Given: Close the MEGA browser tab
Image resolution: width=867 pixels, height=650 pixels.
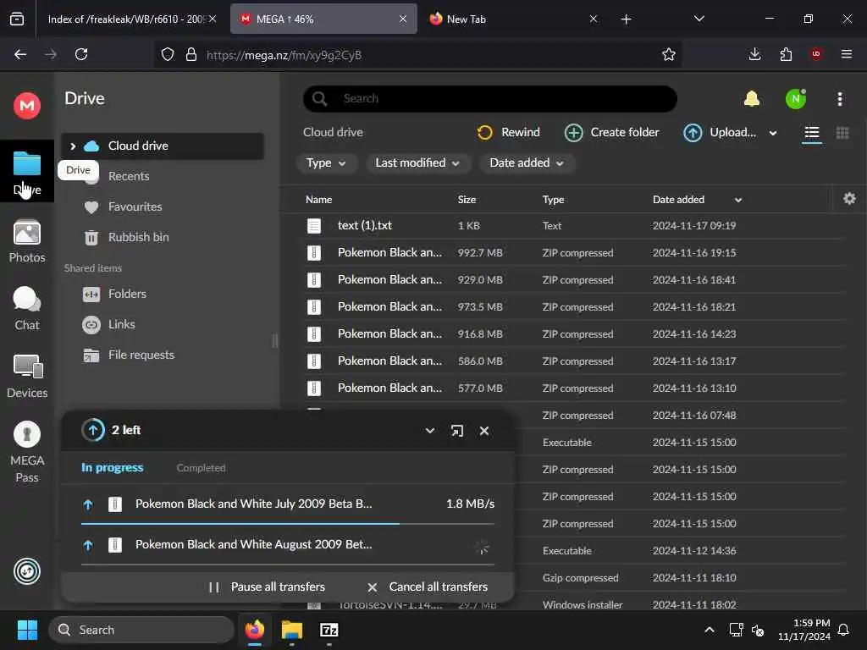Looking at the screenshot, I should [403, 19].
